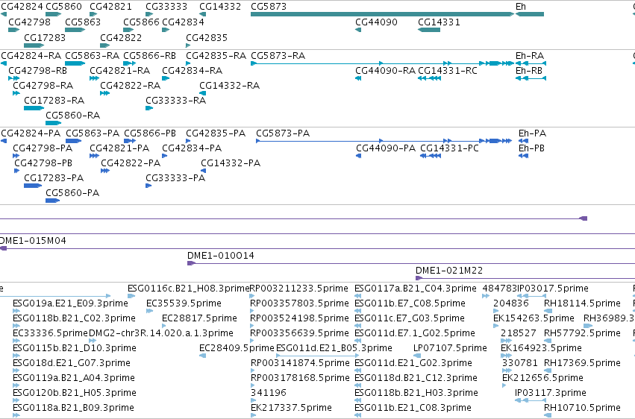Select the ESG0116c.B21_H08.3prime EST
This screenshot has width=635, height=419.
tap(131, 296)
